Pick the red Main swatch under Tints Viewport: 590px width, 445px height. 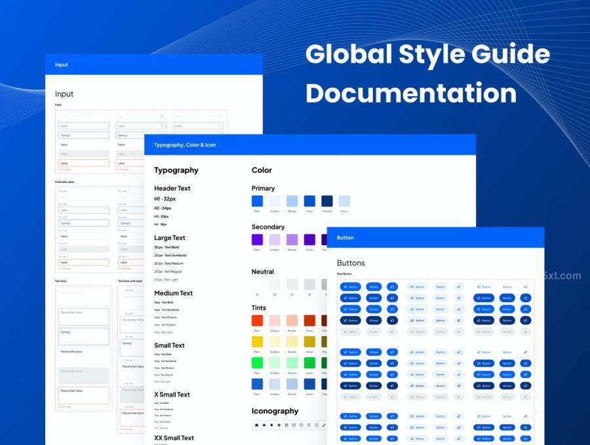pyautogui.click(x=258, y=320)
